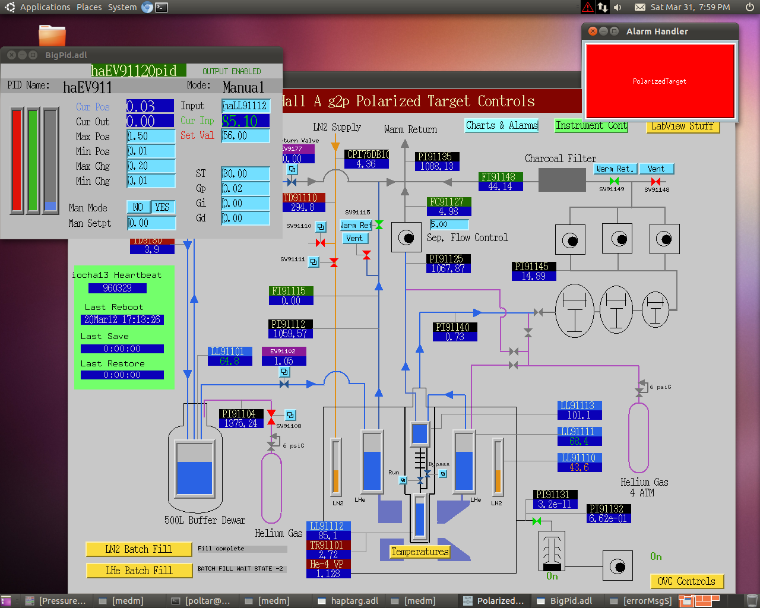Screen dimensions: 760x608
Task: Click the red alert warning tray icon
Action: 587,7
